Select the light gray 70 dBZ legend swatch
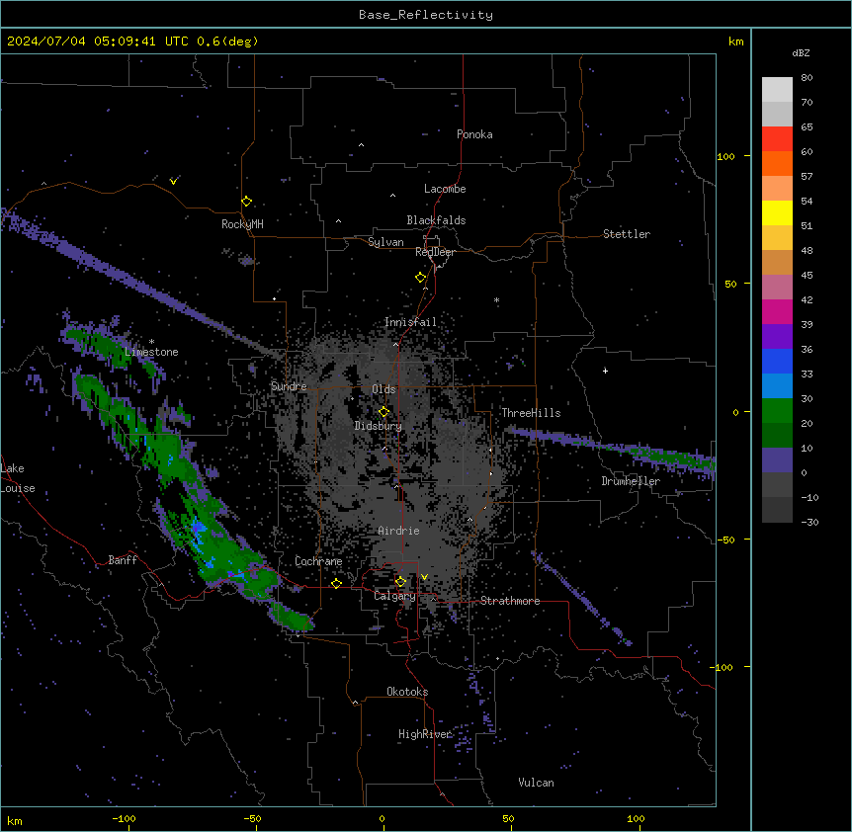The height and width of the screenshot is (832, 852). click(777, 90)
